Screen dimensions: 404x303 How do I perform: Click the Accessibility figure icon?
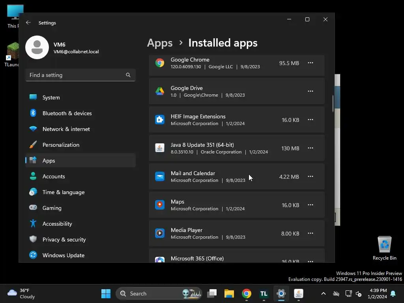(x=33, y=223)
